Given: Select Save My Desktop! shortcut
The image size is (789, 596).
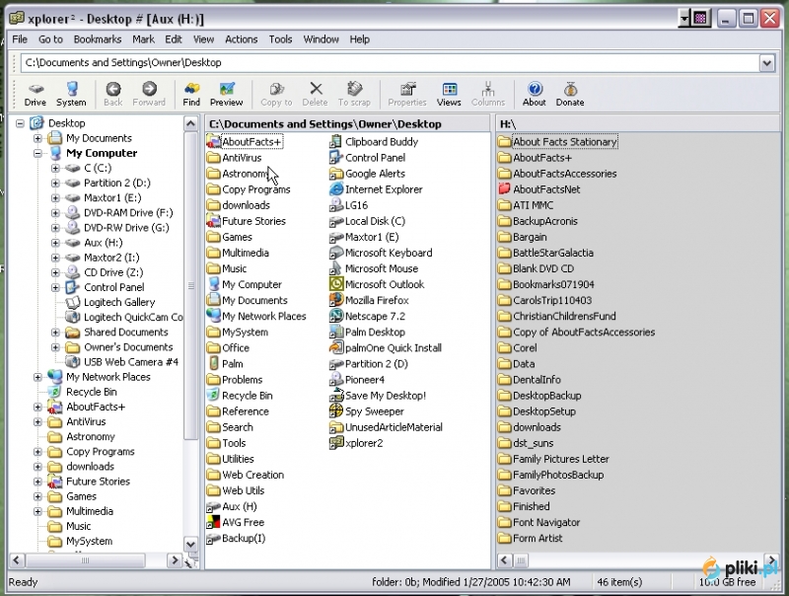Looking at the screenshot, I should tap(378, 396).
